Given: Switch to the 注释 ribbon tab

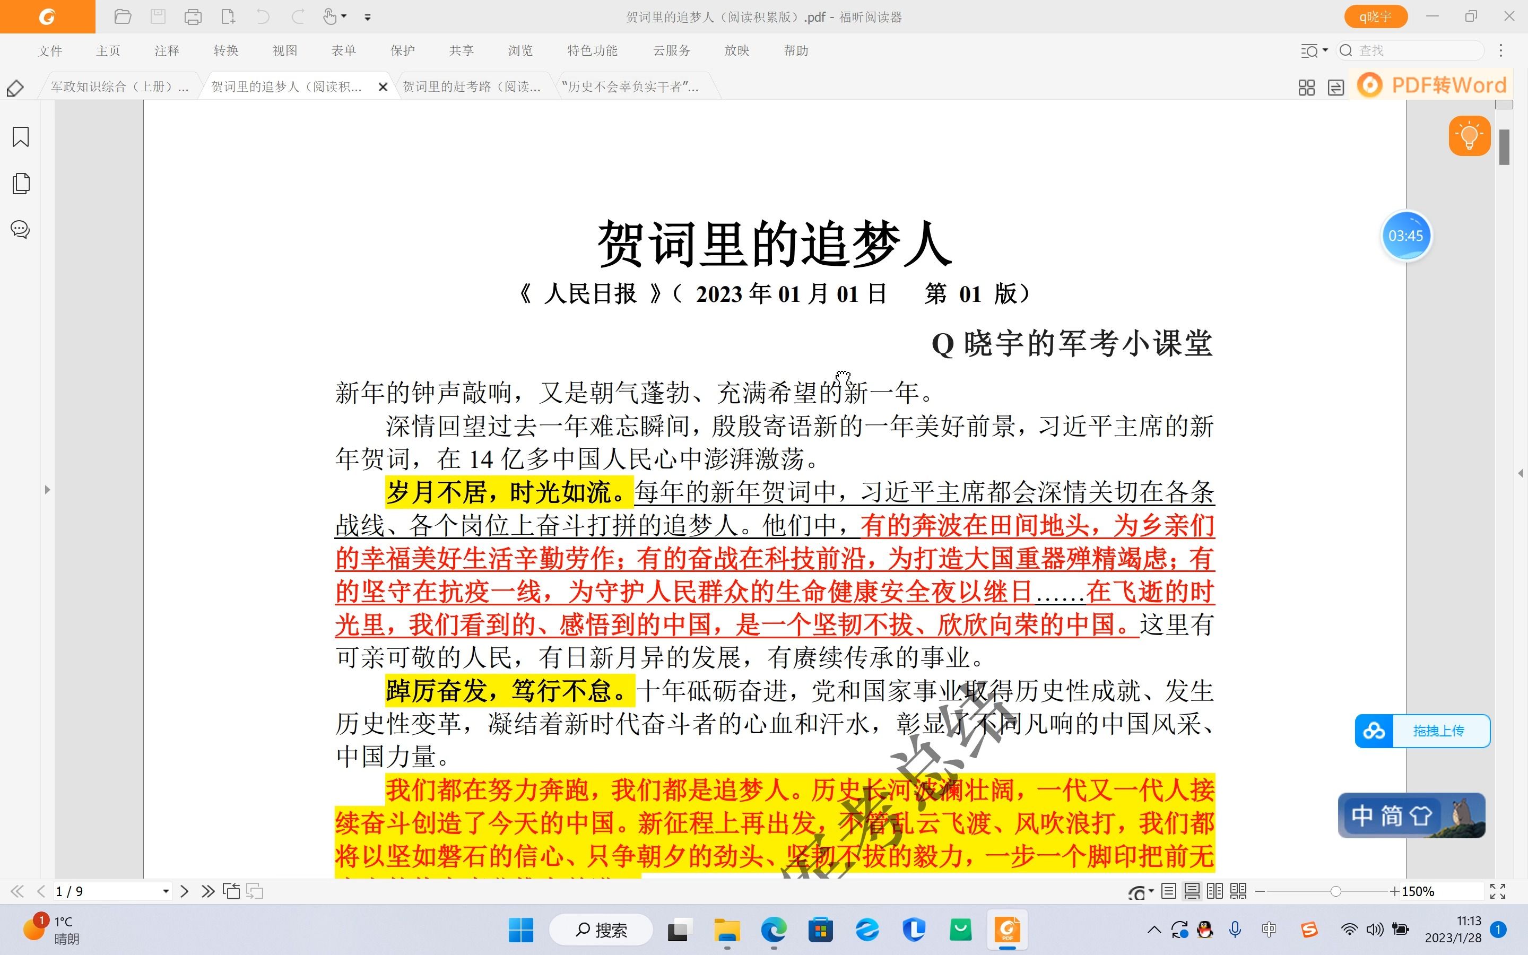Looking at the screenshot, I should (166, 50).
